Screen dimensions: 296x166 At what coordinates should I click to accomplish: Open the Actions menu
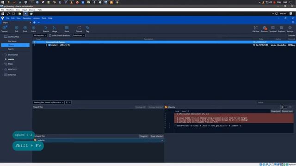point(37,18)
